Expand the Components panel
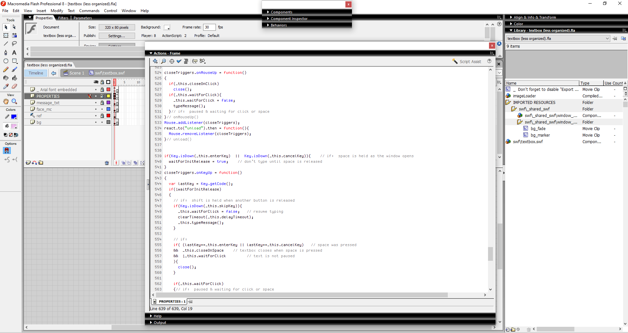 tap(281, 12)
